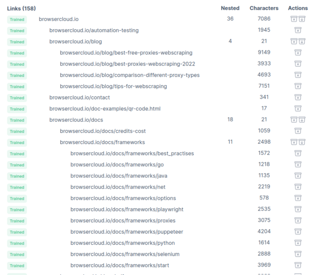Remove the frameworks/puppeteer link
Viewport: 319px width, 275px height.
pos(298,231)
